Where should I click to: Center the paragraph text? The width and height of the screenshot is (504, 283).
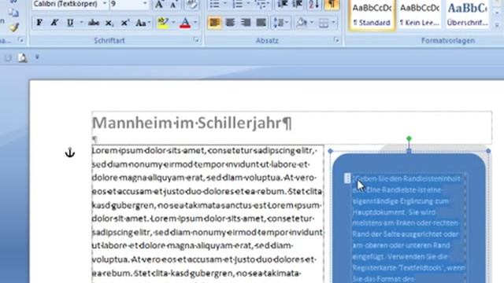(x=230, y=23)
